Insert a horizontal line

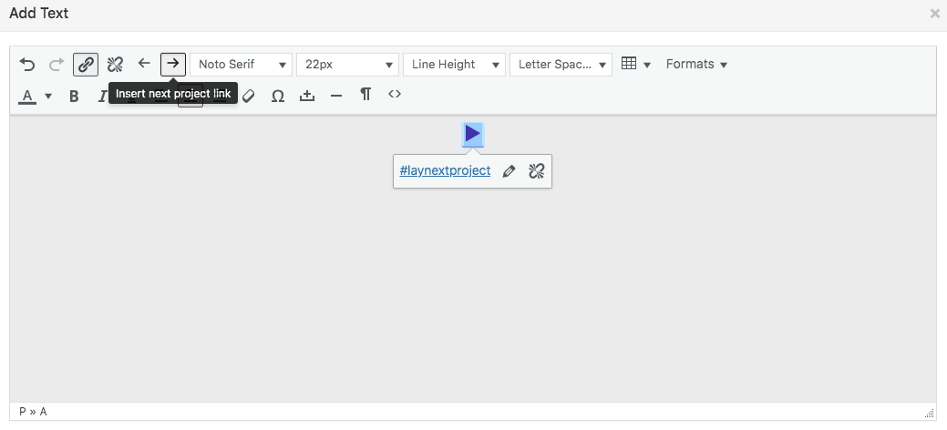[x=336, y=96]
